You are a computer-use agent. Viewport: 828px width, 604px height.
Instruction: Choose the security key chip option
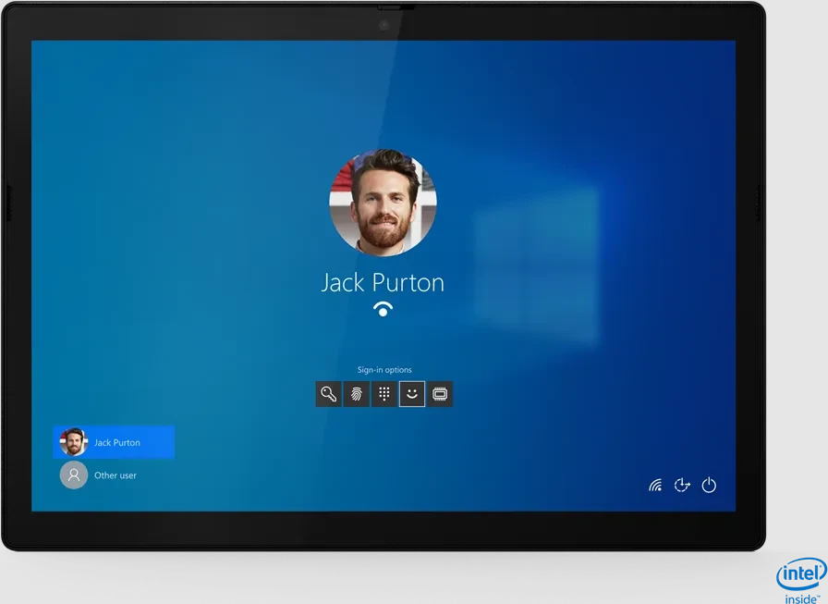440,394
